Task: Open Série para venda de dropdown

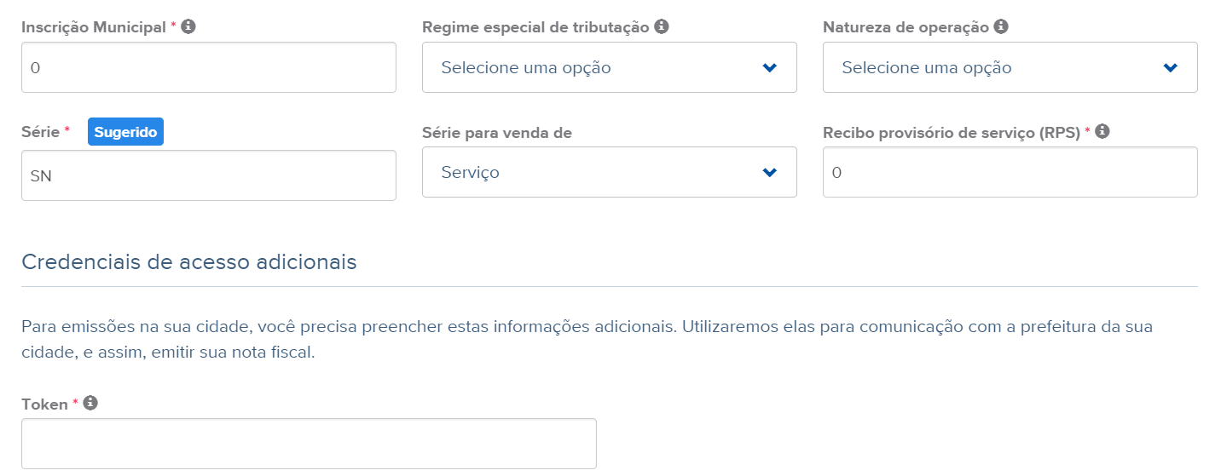Action: [x=610, y=172]
